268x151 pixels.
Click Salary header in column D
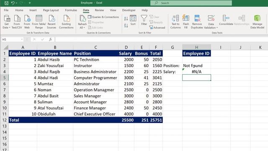tap(126, 53)
